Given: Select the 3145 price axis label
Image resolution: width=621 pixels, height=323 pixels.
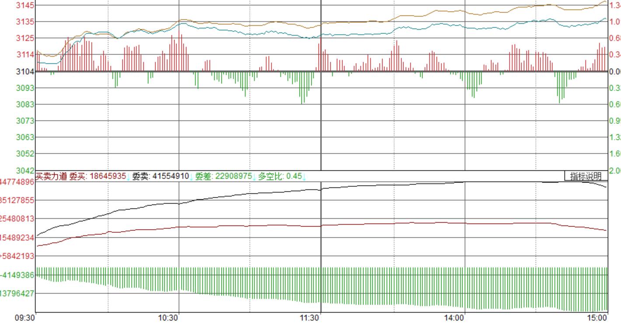Looking at the screenshot, I should (x=25, y=5).
